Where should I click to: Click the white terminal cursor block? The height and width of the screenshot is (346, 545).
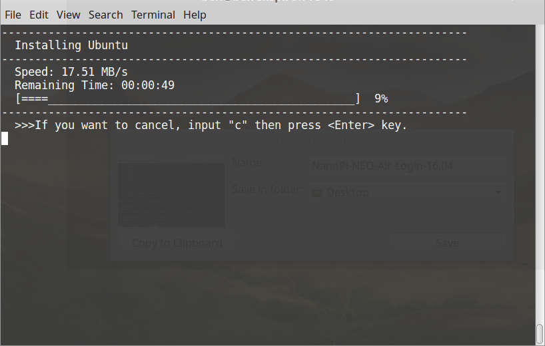[x=5, y=138]
